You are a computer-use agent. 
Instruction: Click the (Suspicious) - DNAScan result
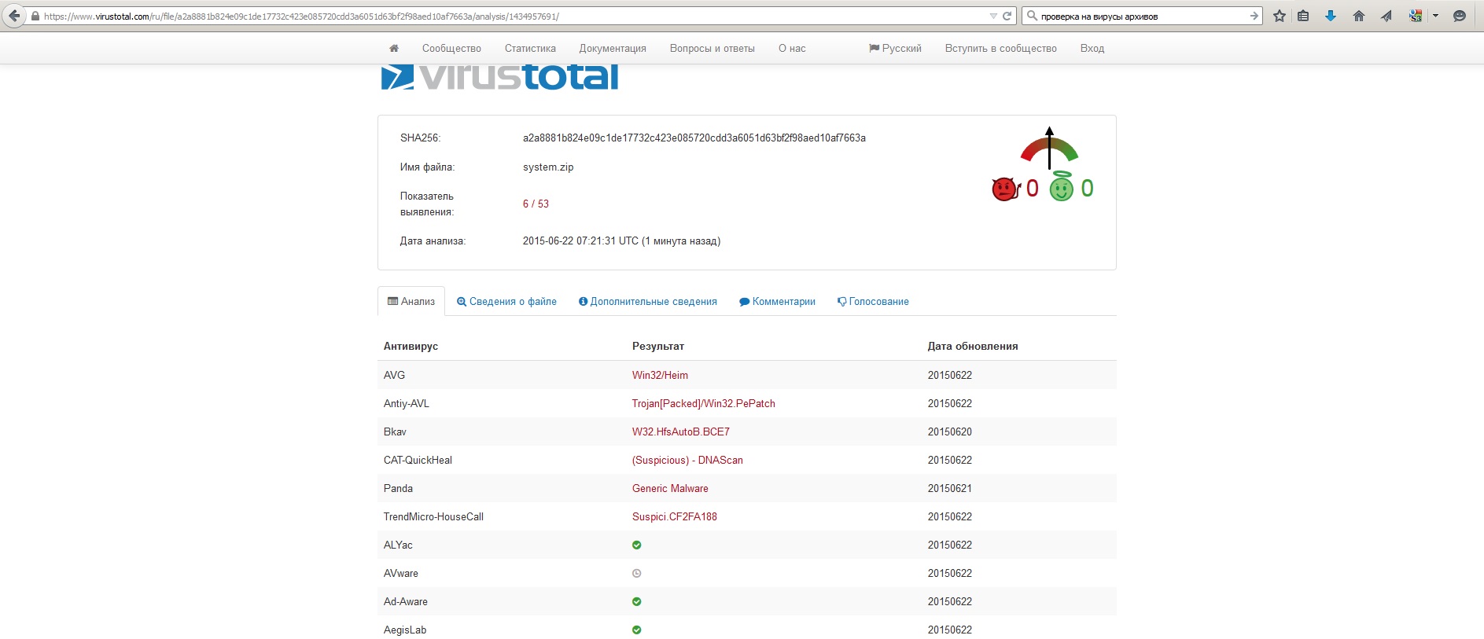tap(687, 460)
